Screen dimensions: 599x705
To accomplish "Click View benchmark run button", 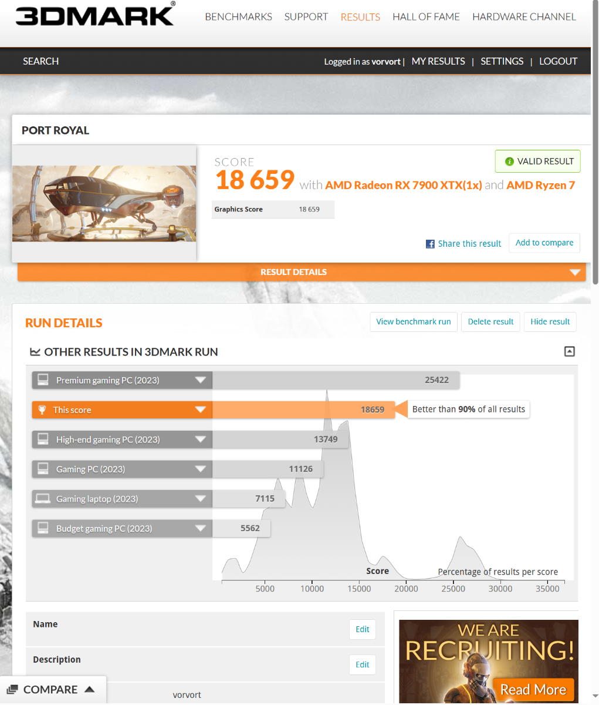I will point(414,321).
